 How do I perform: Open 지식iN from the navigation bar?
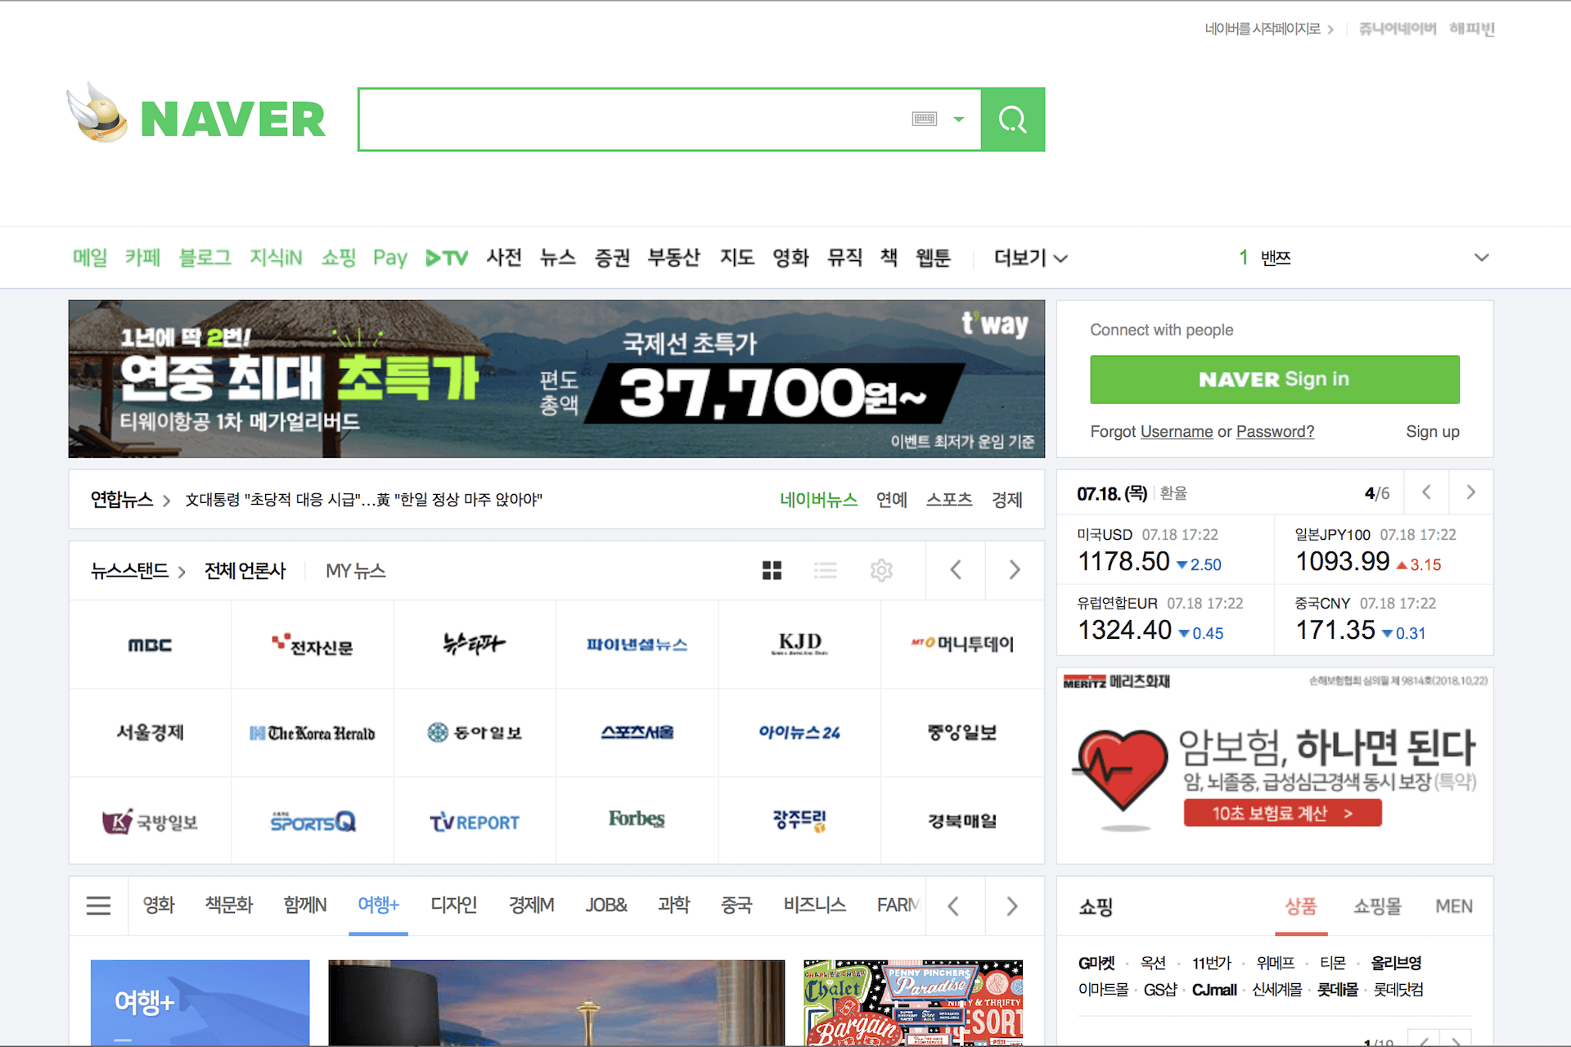click(x=276, y=258)
